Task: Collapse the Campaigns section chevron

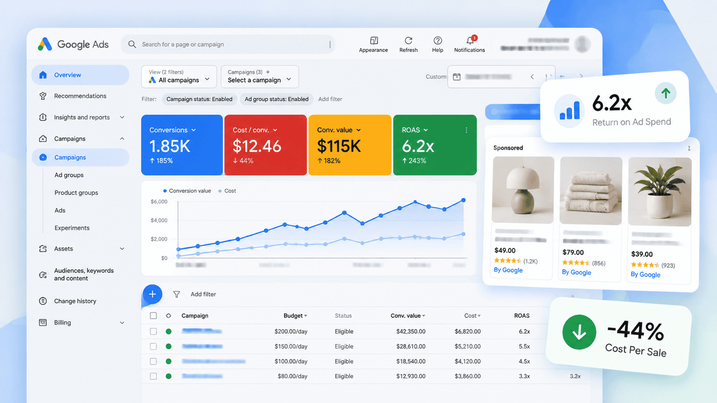Action: 122,139
